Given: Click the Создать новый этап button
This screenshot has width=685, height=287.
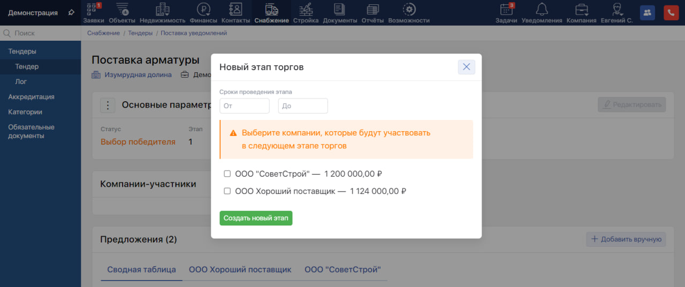Looking at the screenshot, I should click(x=256, y=218).
